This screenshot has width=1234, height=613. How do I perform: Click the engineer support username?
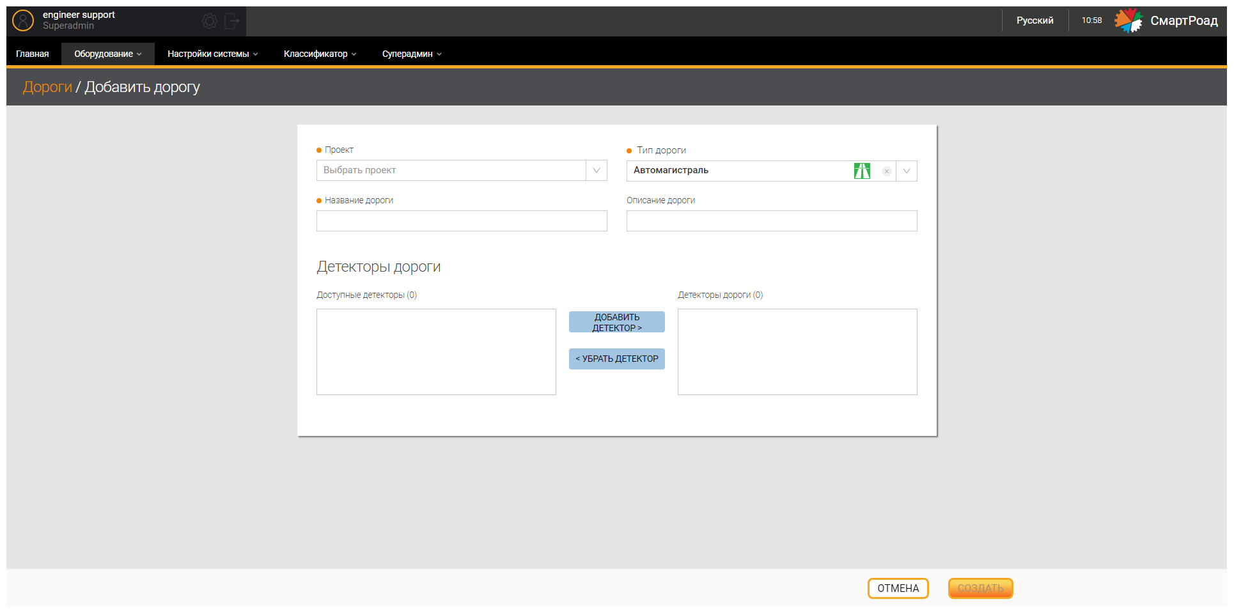pos(79,15)
